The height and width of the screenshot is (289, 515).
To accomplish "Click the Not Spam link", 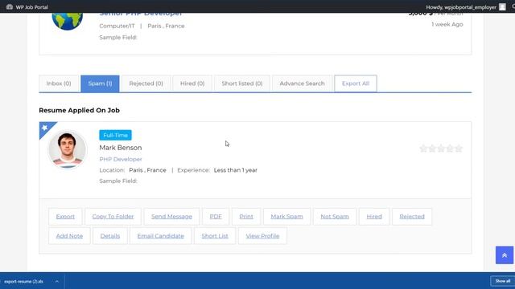I will click(x=335, y=217).
